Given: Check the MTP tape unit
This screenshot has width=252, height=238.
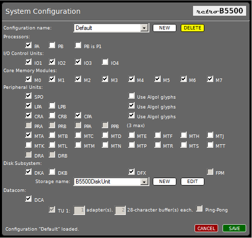Looking at the screenshot, I should (132, 145).
